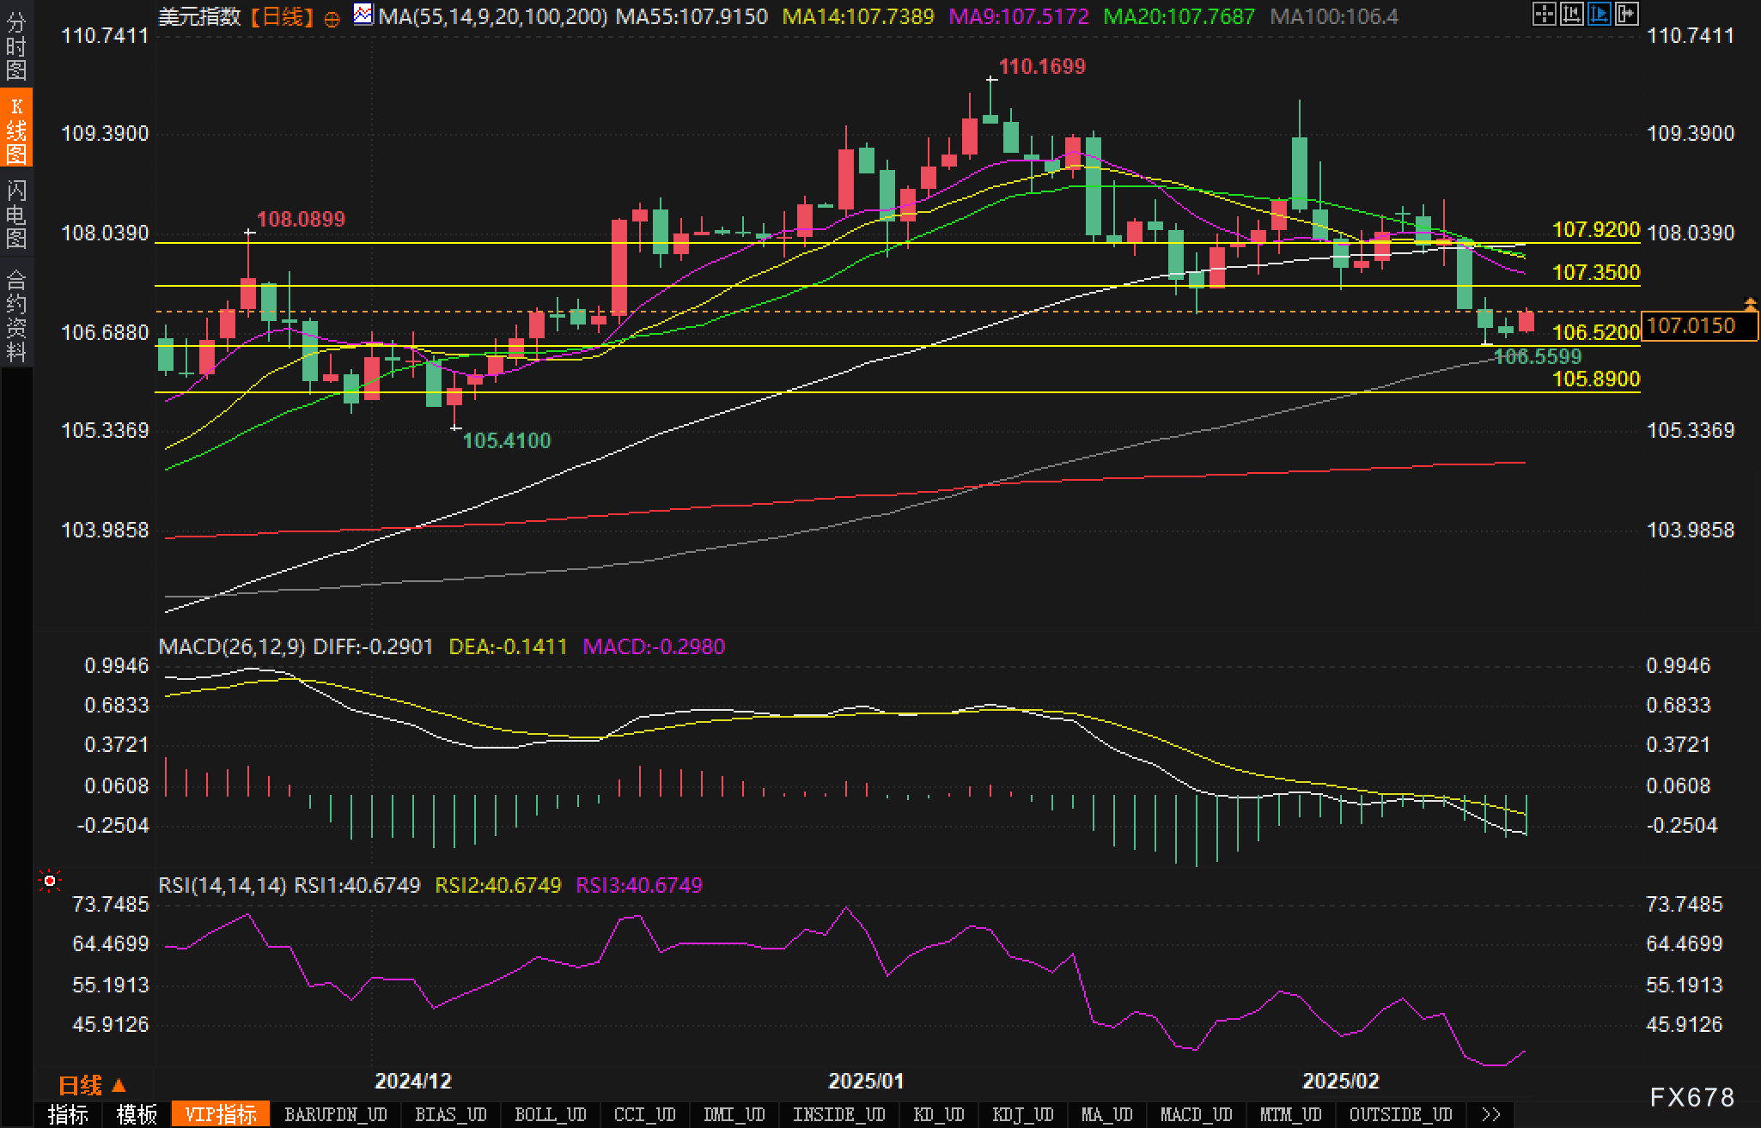Click the MA indicator icon before MA(55,14,9,20,100,200)
The height and width of the screenshot is (1128, 1761).
coord(363,15)
